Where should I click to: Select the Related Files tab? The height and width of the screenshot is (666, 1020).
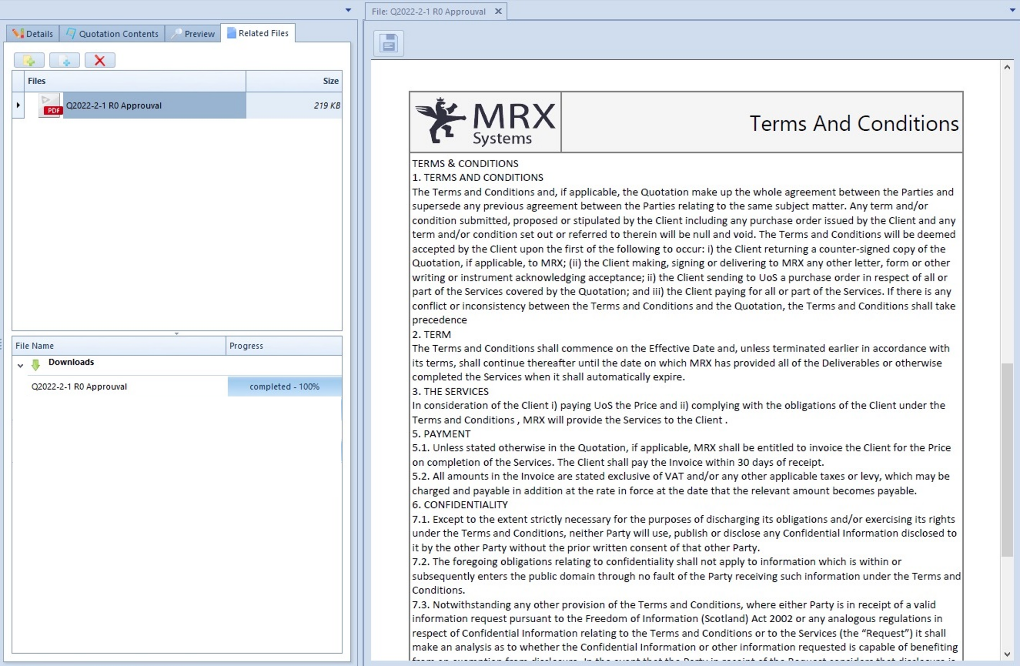[258, 33]
